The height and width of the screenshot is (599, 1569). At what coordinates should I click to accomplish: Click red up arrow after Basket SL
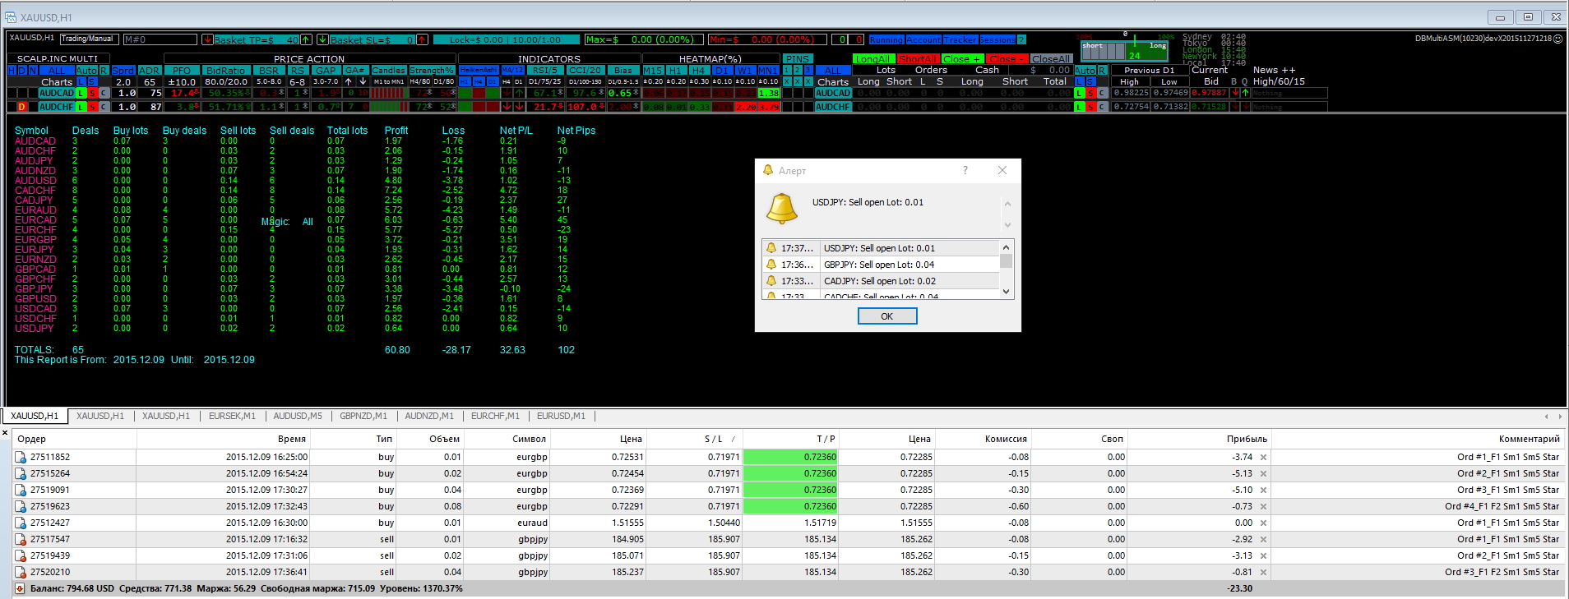[x=422, y=39]
